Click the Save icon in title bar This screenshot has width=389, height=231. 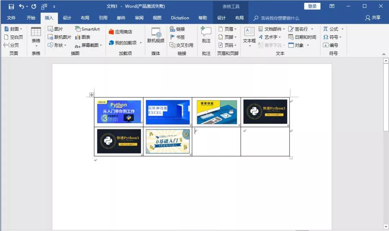(x=11, y=6)
